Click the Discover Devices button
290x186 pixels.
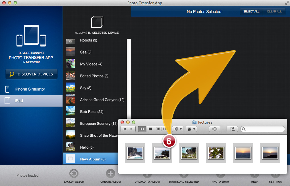[x=32, y=74]
